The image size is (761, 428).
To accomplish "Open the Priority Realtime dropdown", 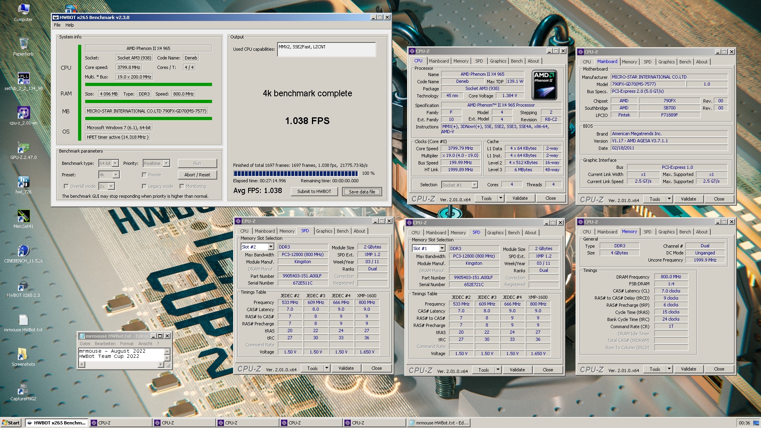I will coord(166,163).
